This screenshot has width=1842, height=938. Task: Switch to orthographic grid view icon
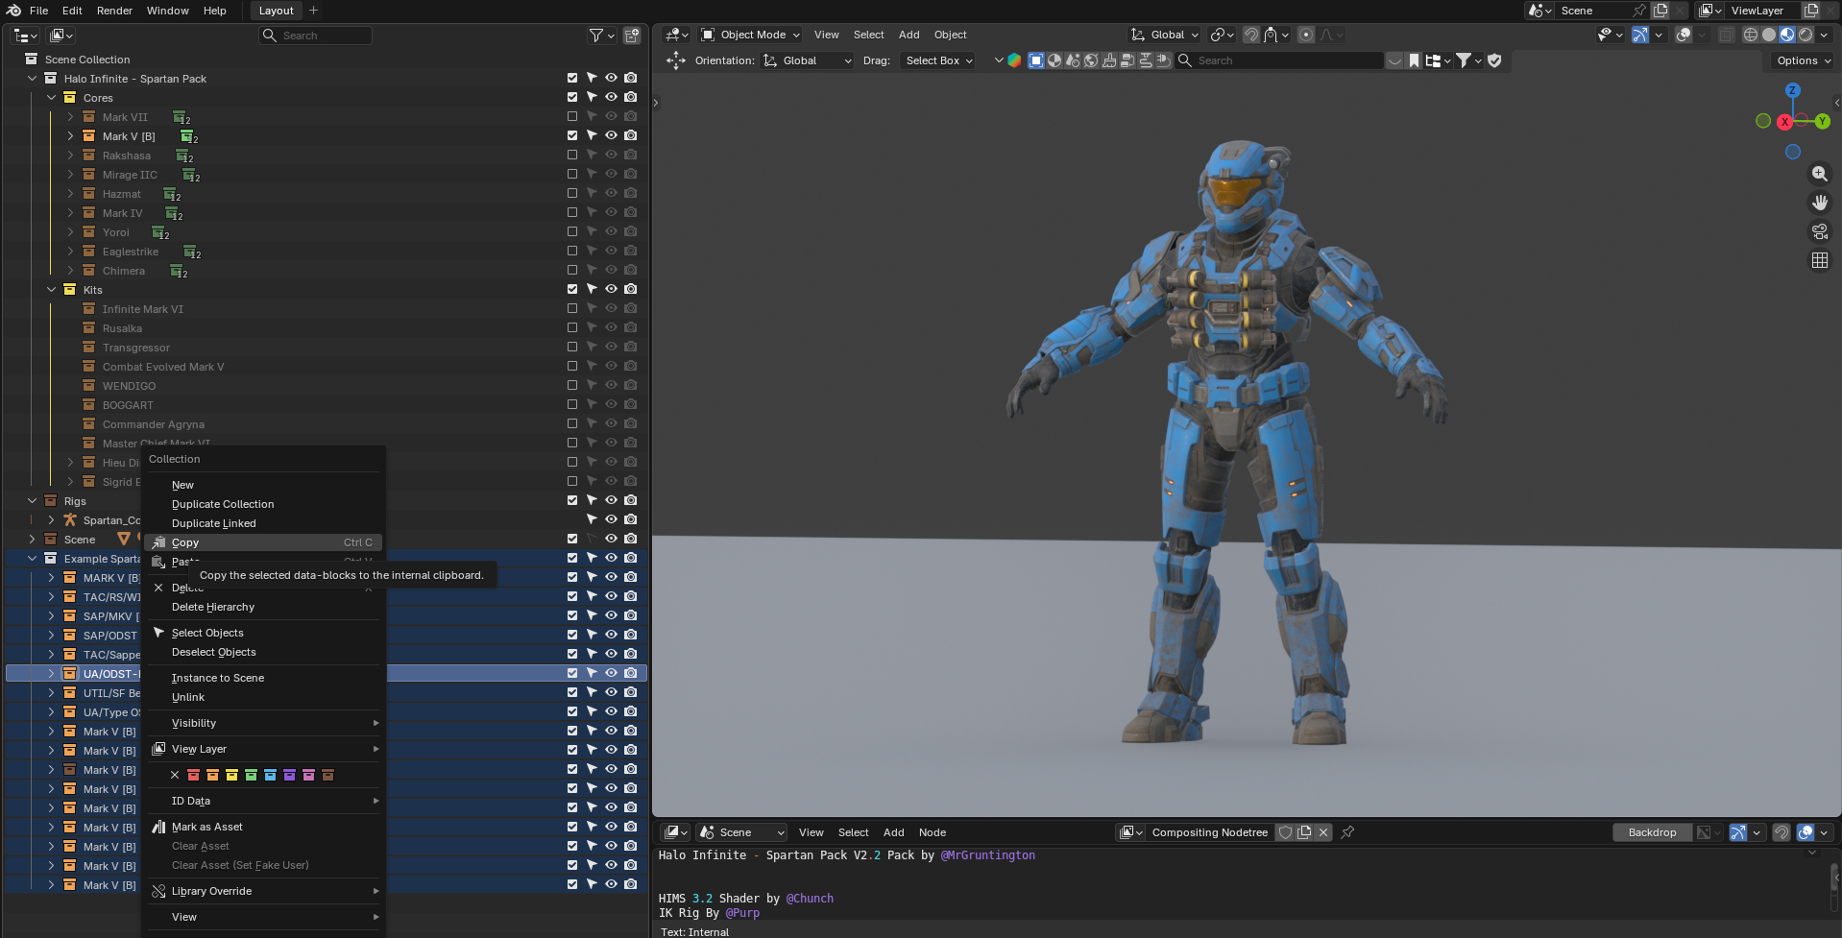pyautogui.click(x=1819, y=260)
